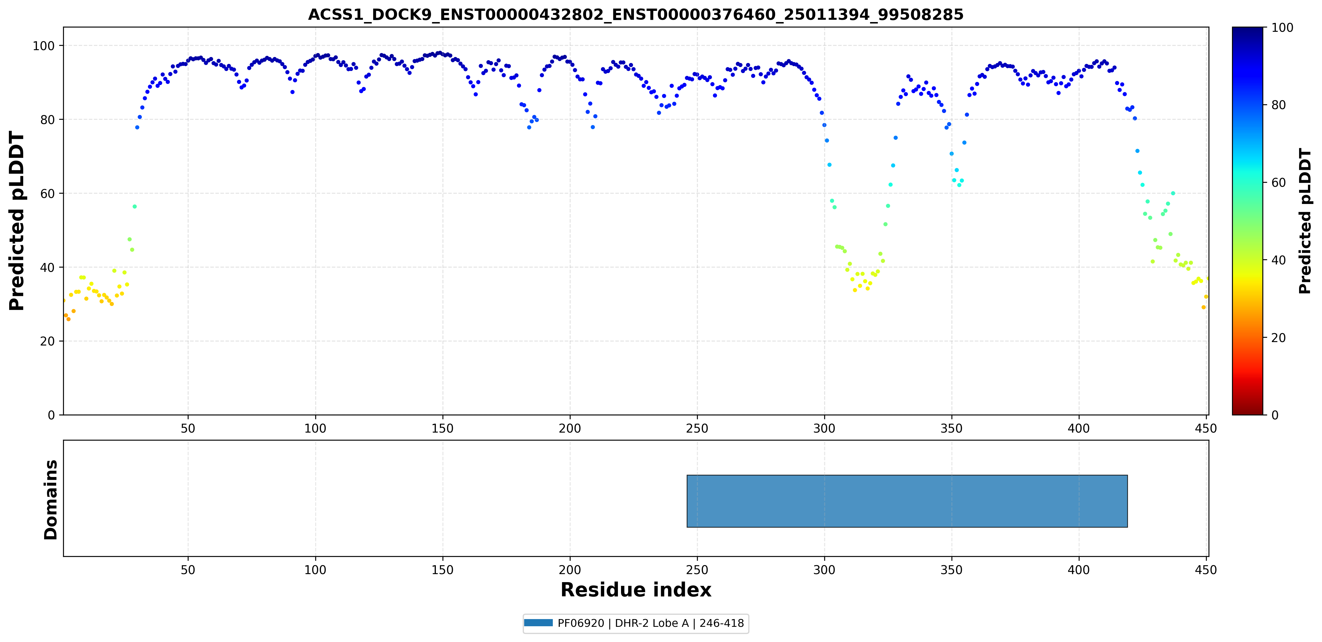Click the Domains axis label
Screen dimensions: 1322x642
point(50,499)
